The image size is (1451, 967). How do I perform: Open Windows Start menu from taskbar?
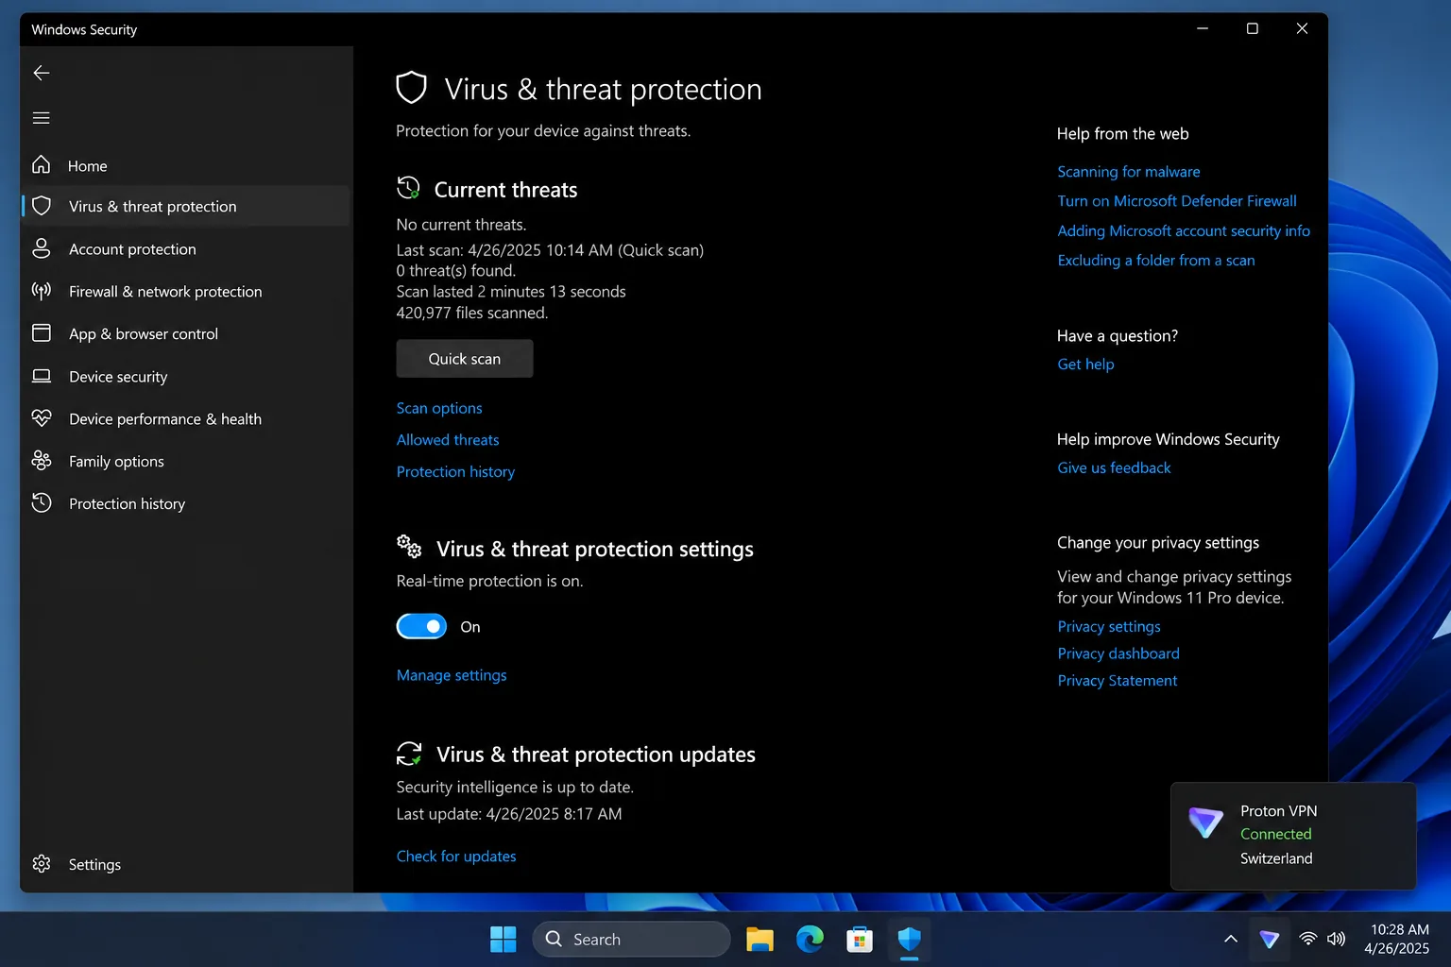(x=504, y=940)
